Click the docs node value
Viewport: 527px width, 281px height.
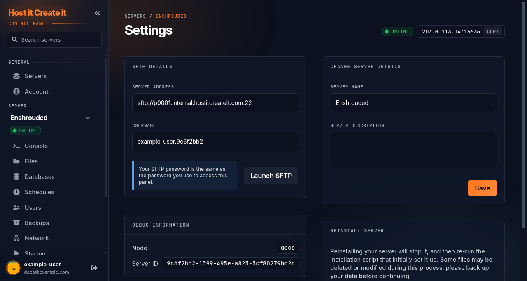coord(288,248)
